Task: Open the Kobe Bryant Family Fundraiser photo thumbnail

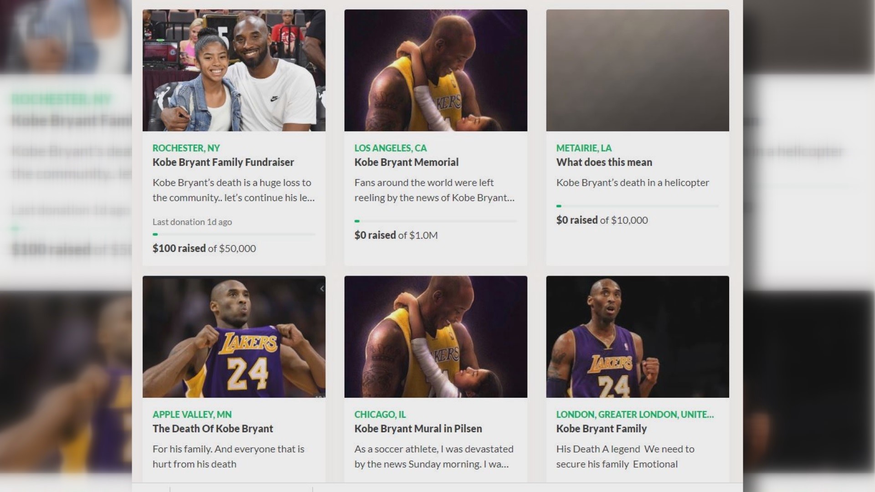Action: pos(234,70)
